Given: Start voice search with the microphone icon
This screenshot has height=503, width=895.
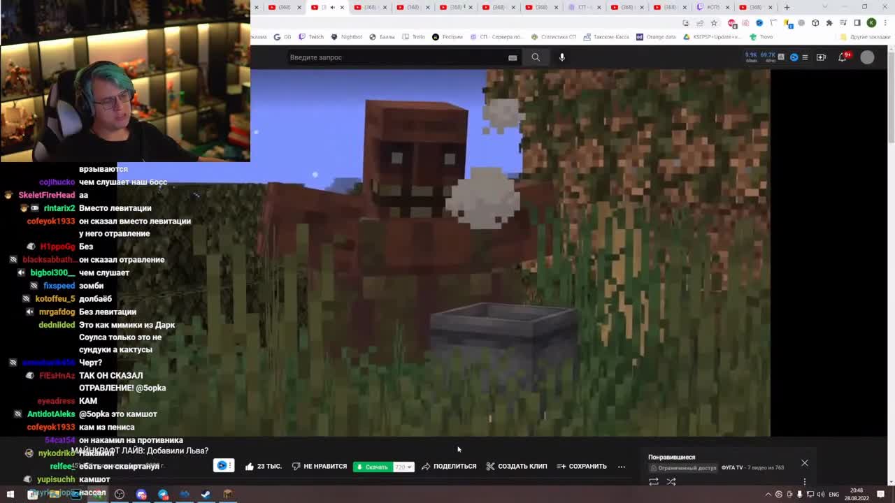Looking at the screenshot, I should tap(561, 57).
